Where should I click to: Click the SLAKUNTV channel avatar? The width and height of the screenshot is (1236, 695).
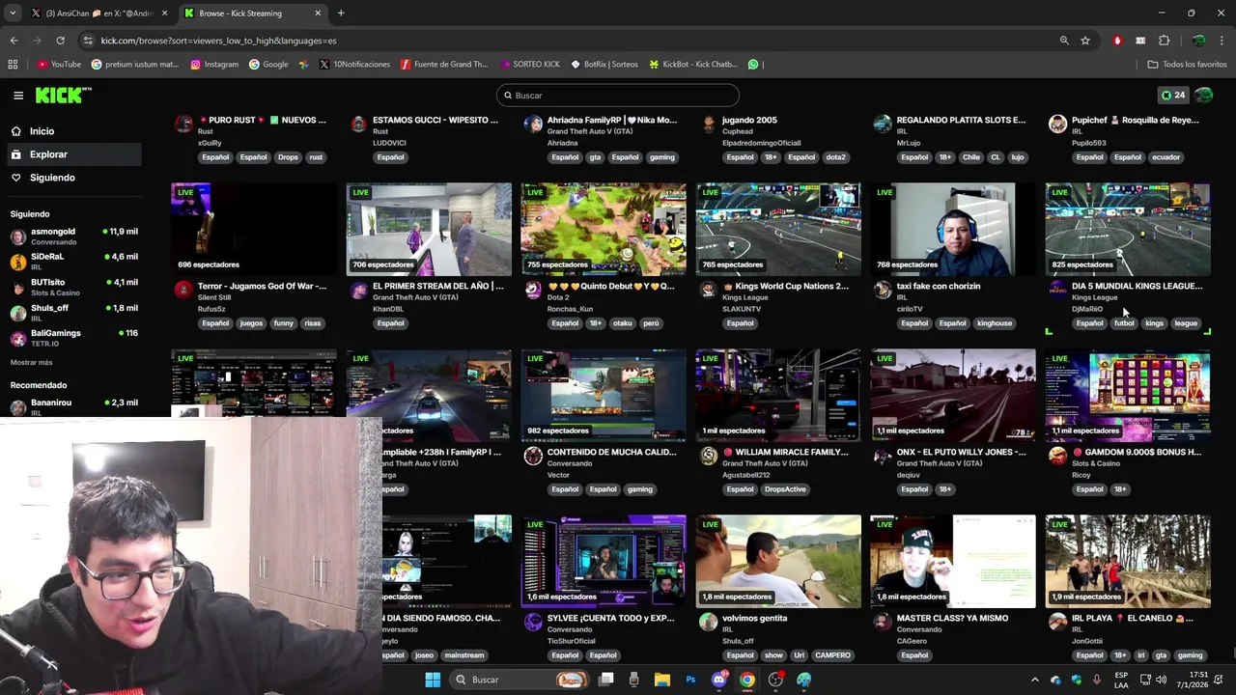(708, 290)
